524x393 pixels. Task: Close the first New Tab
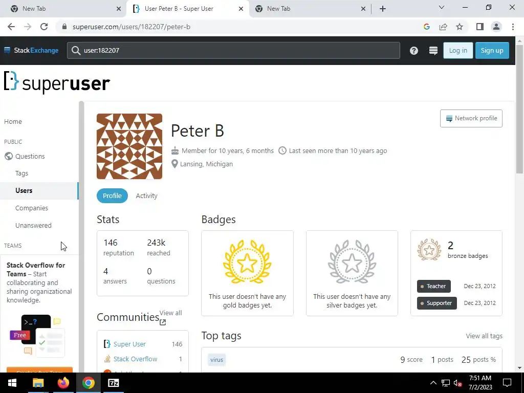coord(119,9)
